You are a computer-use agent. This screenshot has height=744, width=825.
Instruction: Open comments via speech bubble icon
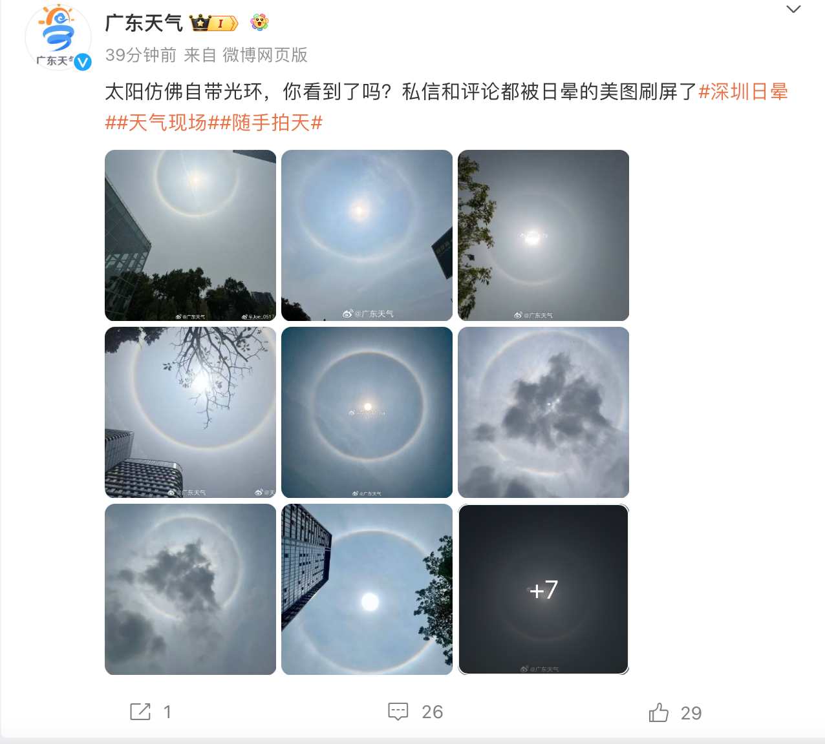tap(398, 712)
